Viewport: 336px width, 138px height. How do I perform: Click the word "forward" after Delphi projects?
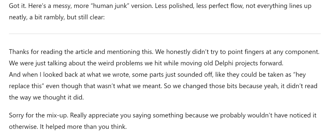pos(272,63)
